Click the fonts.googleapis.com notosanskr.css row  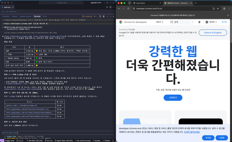35,109
